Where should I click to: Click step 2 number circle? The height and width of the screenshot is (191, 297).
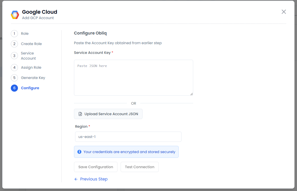tap(14, 44)
